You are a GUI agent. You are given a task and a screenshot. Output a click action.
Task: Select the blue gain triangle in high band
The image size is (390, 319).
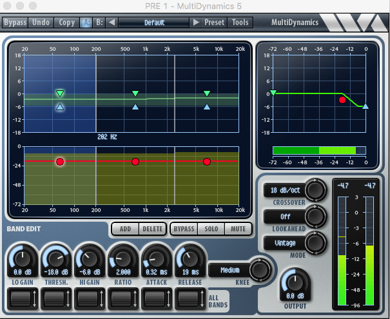click(x=207, y=107)
